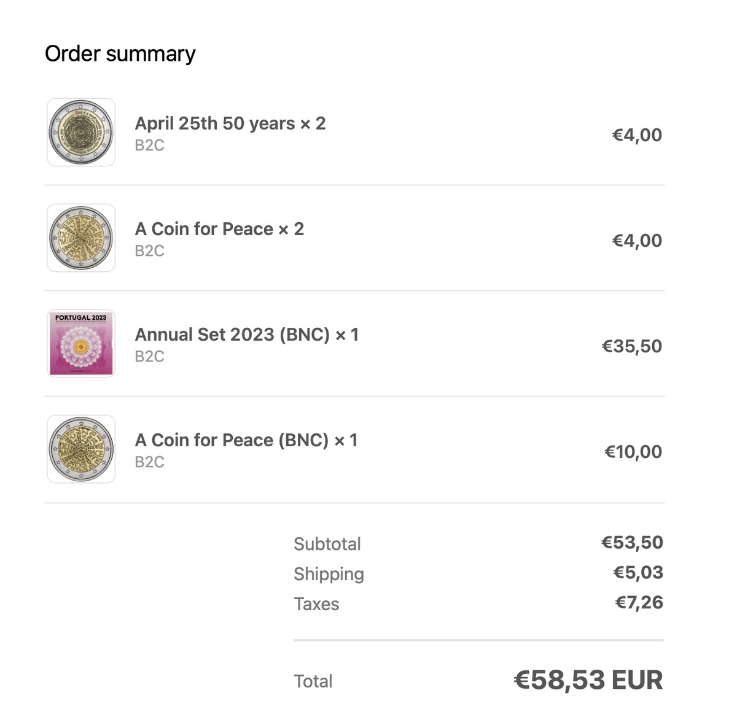Click the €58,53 EUR total amount
Viewport: 737px width, 728px height.
[588, 680]
